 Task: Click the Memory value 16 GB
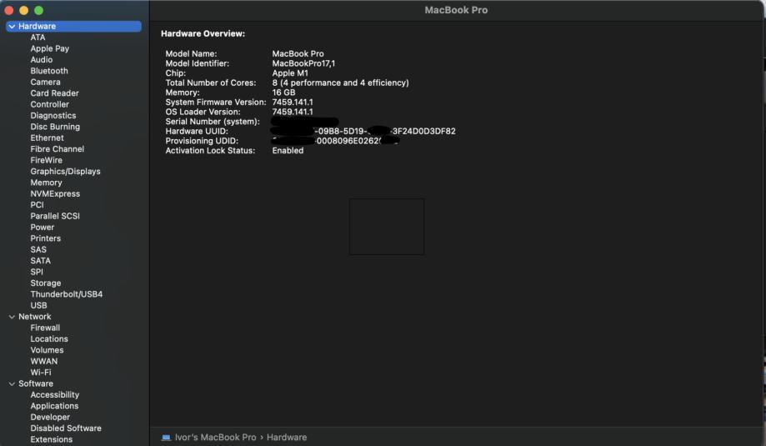pyautogui.click(x=284, y=93)
